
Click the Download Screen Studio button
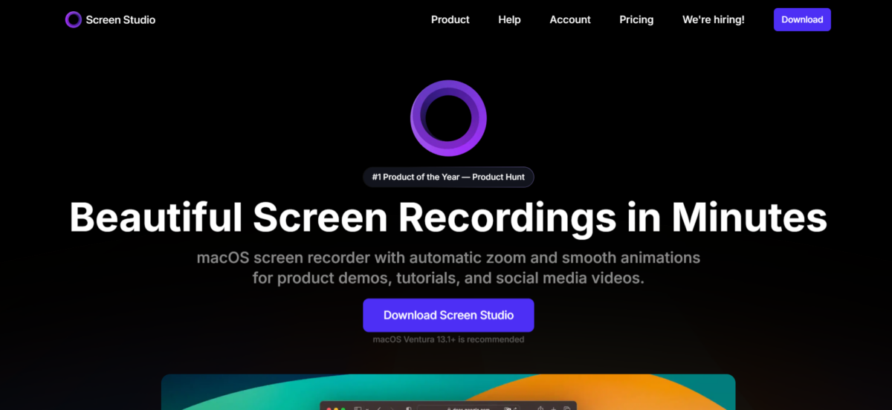pyautogui.click(x=448, y=315)
